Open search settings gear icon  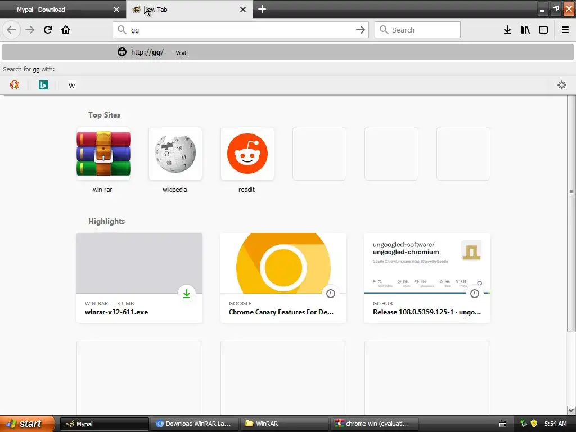[x=562, y=85]
